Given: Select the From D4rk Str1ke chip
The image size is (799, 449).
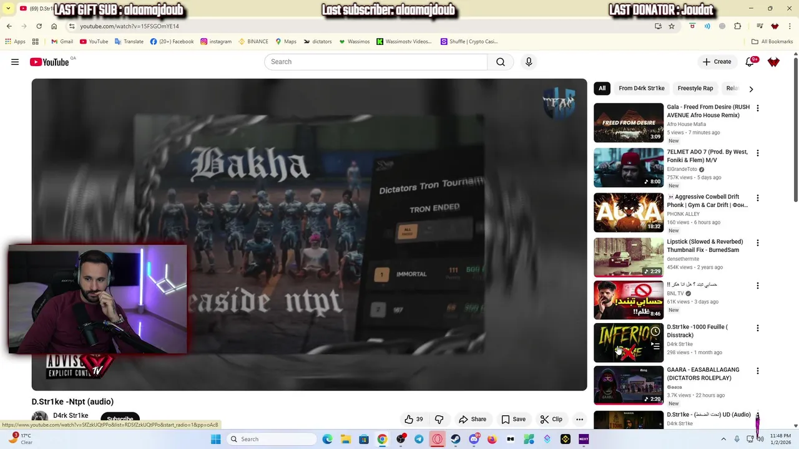Looking at the screenshot, I should coord(642,89).
